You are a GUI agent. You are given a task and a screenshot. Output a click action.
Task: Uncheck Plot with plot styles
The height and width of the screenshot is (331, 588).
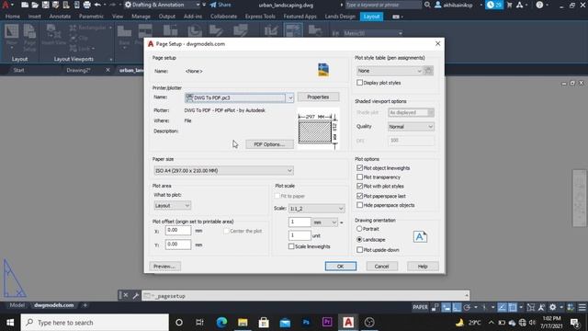[359, 186]
